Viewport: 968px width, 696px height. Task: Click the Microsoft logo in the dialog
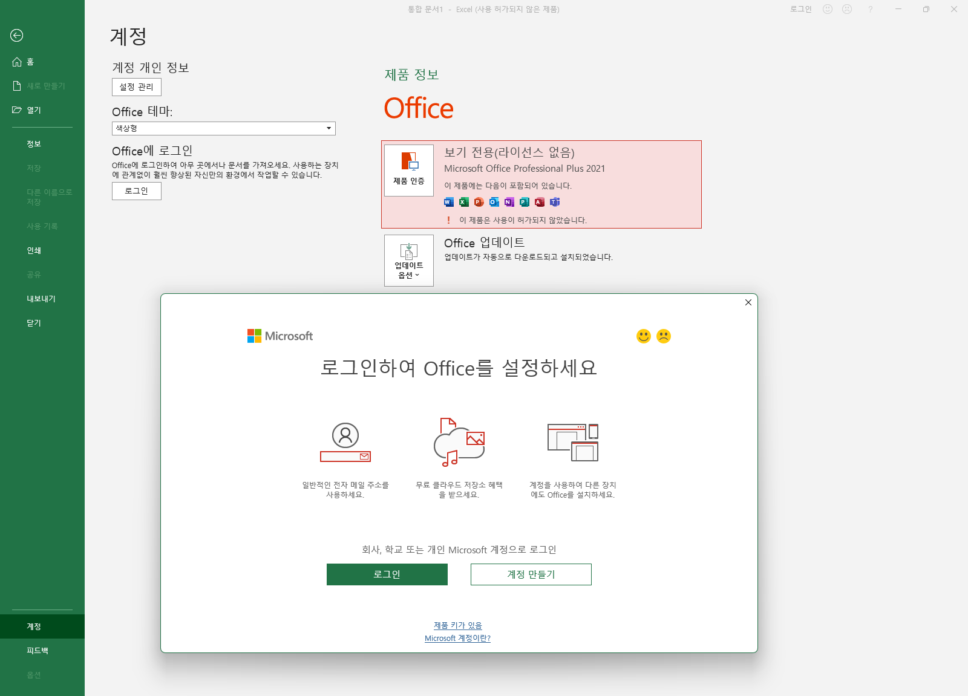tap(280, 336)
